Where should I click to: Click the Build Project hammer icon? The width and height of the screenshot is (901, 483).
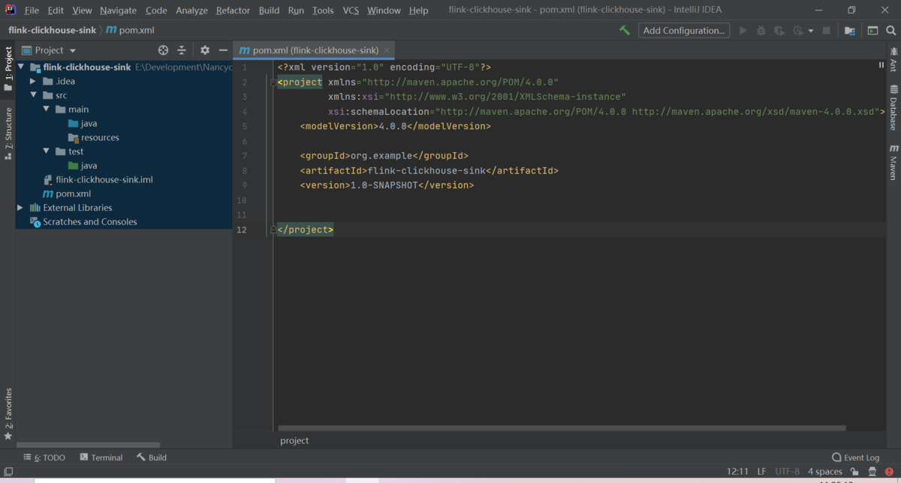point(624,31)
